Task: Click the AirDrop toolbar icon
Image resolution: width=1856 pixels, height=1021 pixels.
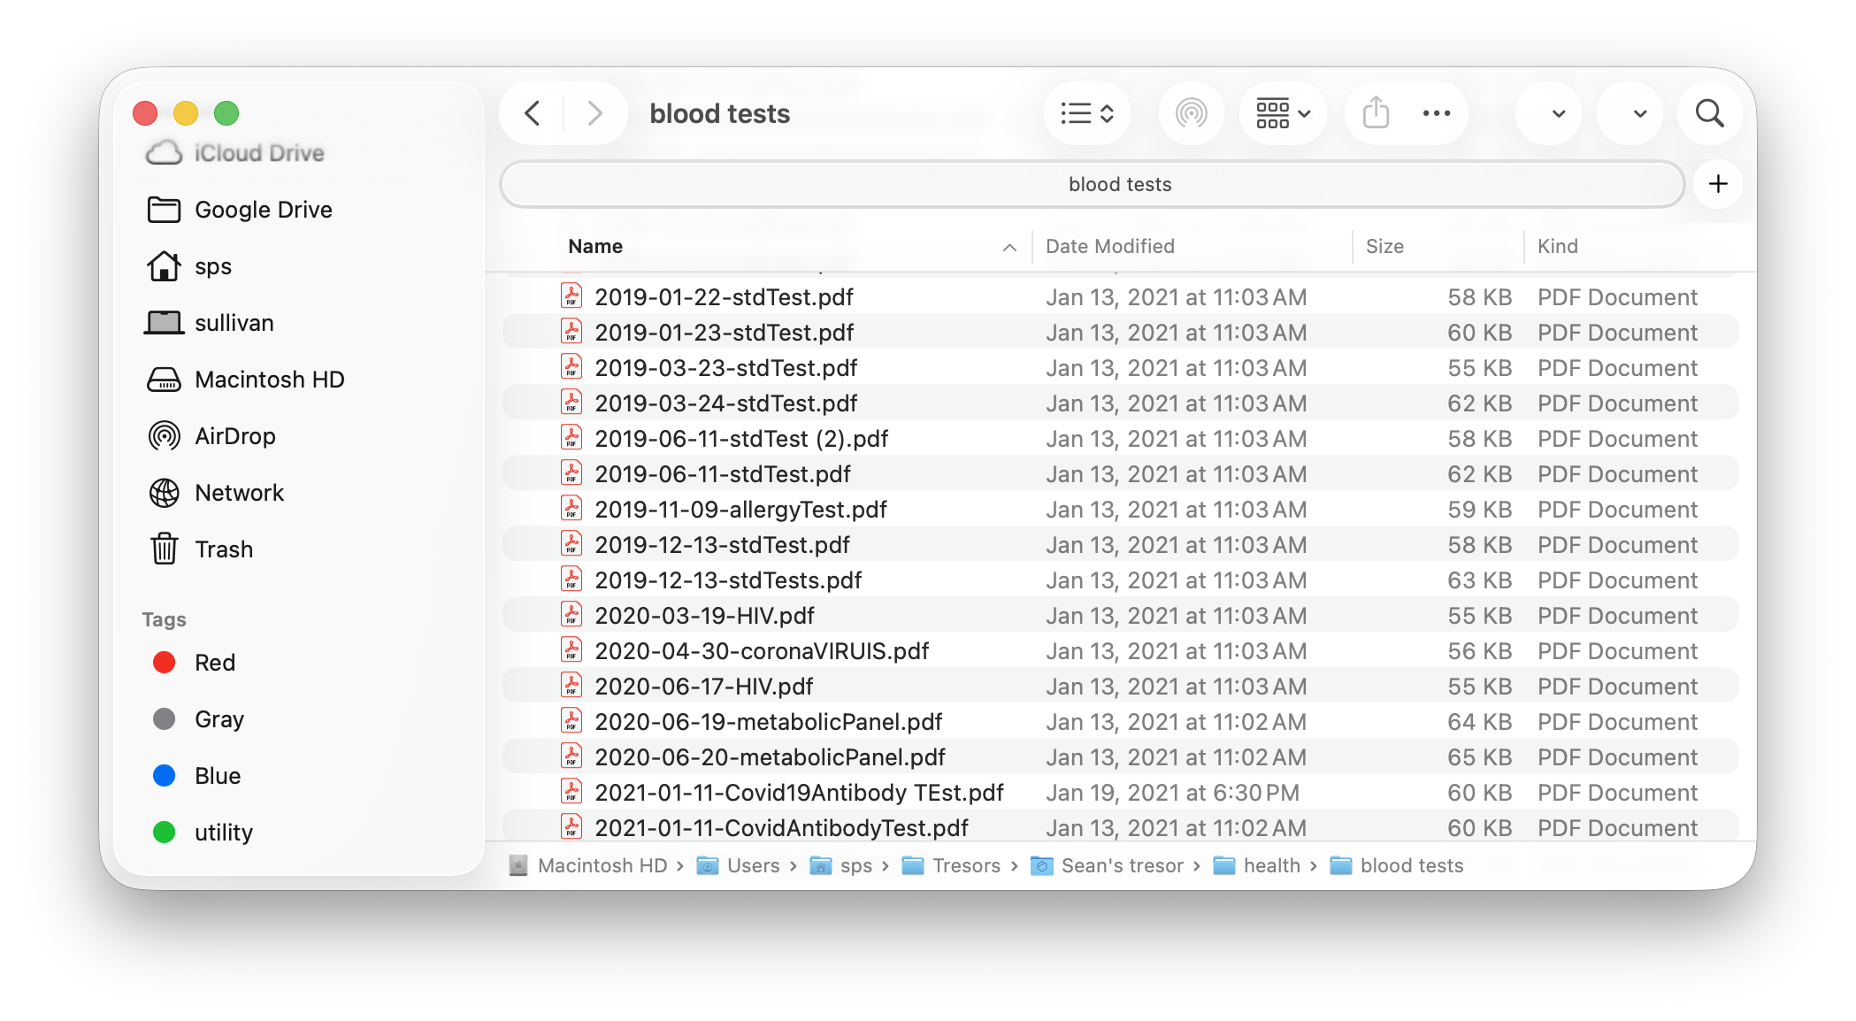Action: point(1191,113)
